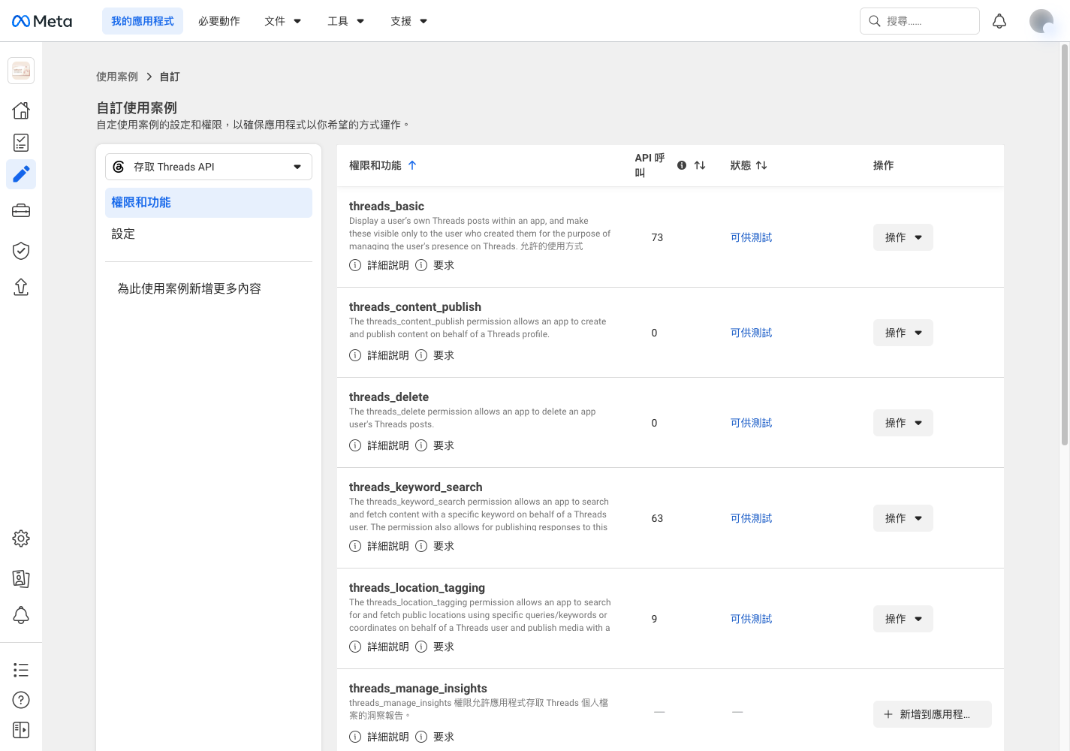Click the API call count 63

(x=657, y=518)
